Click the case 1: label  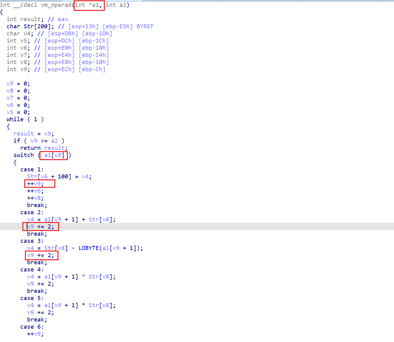click(x=32, y=169)
